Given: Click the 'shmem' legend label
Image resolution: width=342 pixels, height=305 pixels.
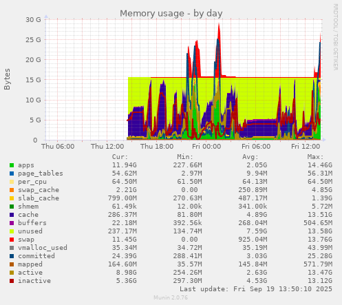Looking at the screenshot, I should pos(28,207).
